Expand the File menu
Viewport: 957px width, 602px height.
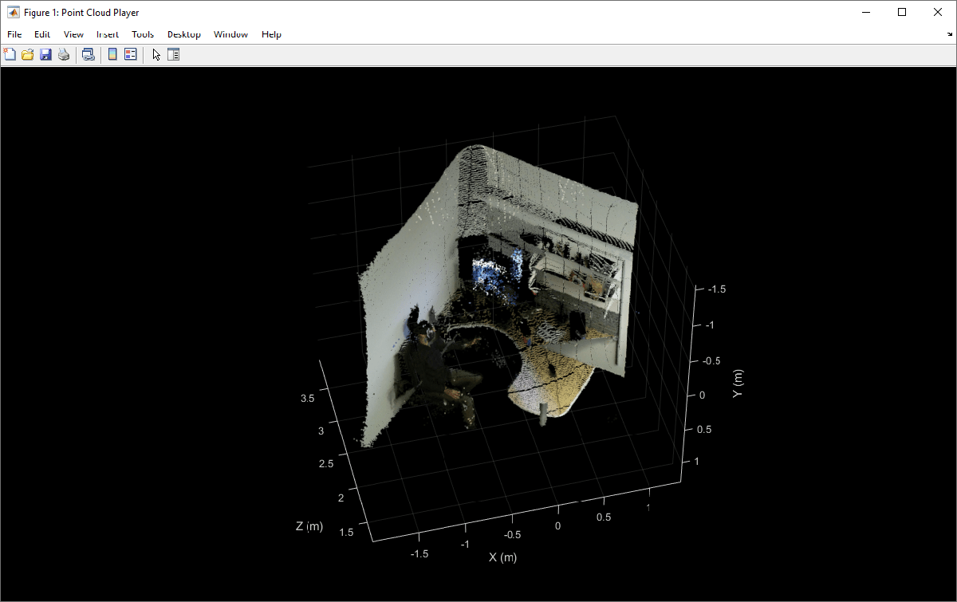14,34
